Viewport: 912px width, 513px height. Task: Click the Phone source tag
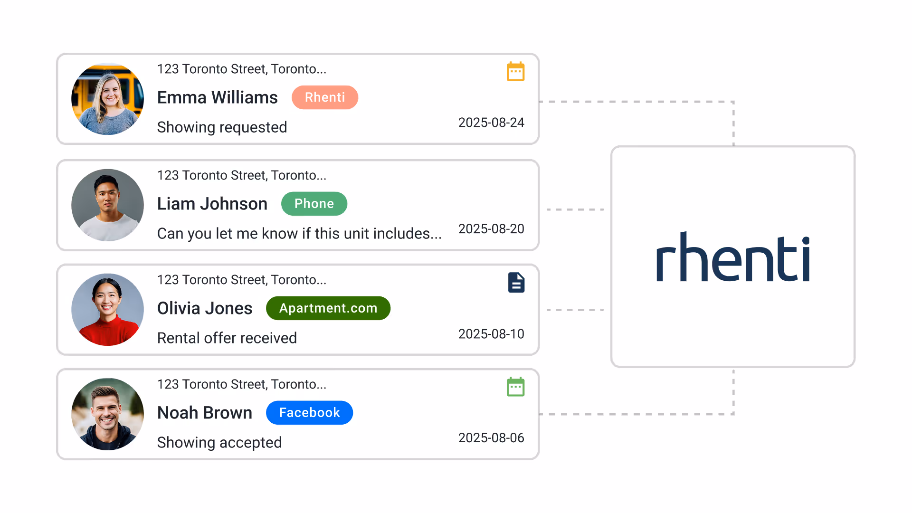[x=314, y=204]
